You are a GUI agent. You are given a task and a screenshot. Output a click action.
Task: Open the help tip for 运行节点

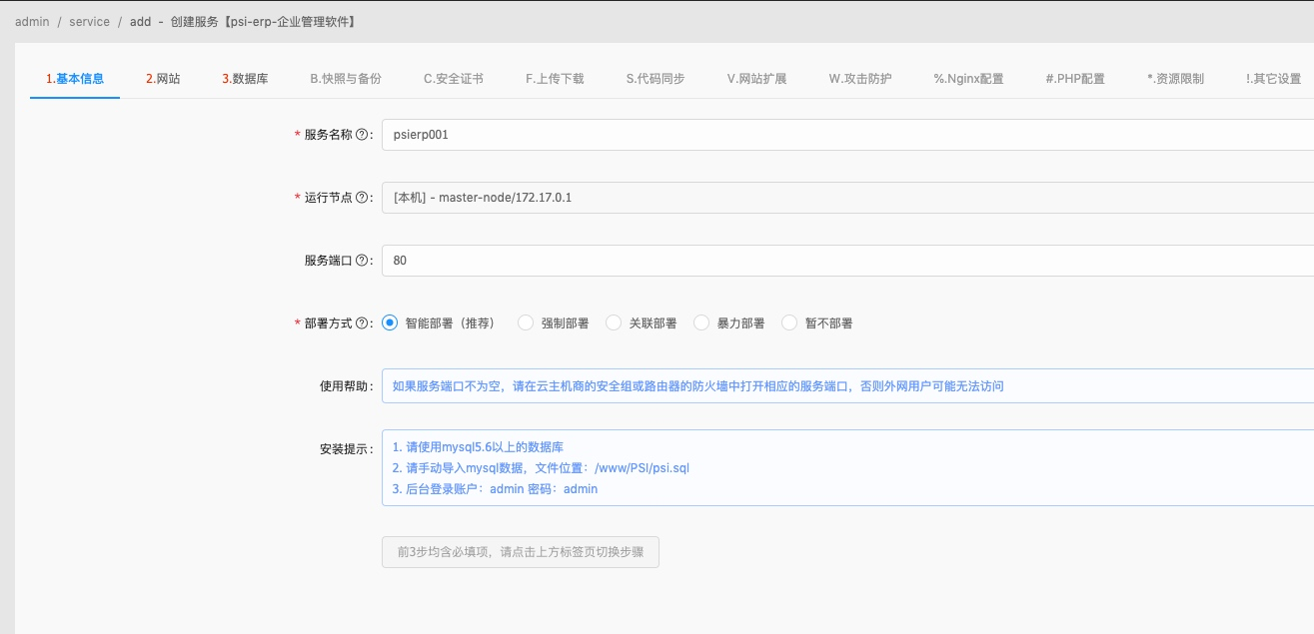[x=361, y=197]
